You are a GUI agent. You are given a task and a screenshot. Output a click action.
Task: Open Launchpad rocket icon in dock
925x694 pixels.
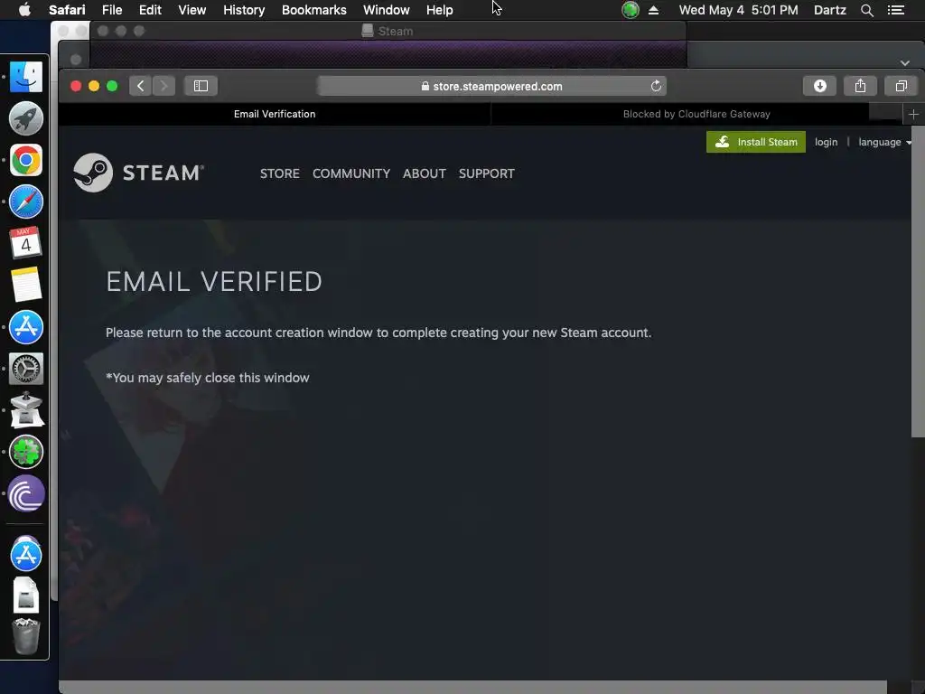(x=26, y=118)
